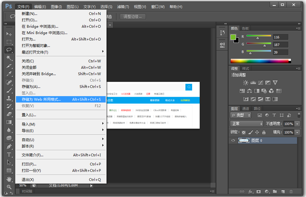Add a Brightness/Contrast adjustment

coord(246,82)
